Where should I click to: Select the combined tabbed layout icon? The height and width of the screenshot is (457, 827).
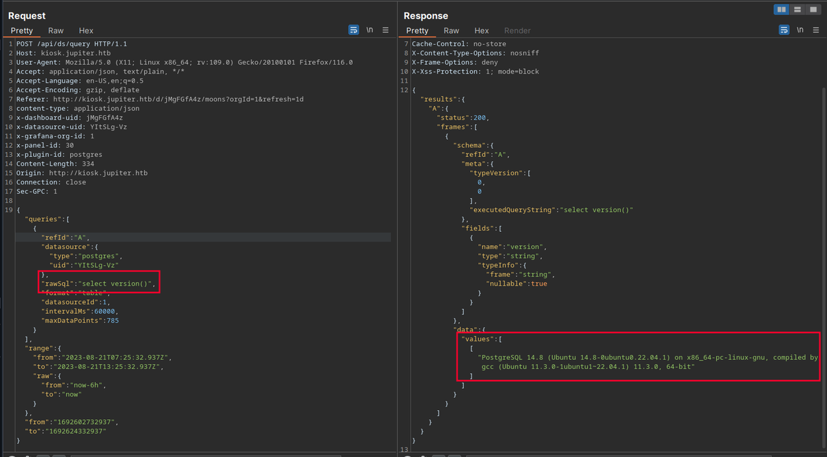coord(813,9)
